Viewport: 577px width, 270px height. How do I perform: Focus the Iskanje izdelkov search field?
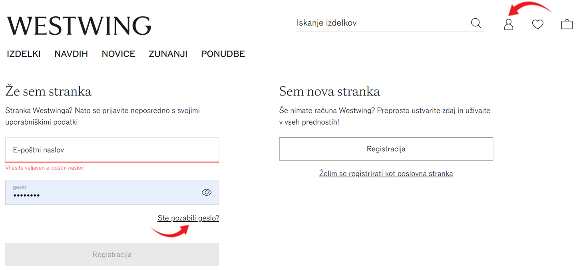(382, 23)
